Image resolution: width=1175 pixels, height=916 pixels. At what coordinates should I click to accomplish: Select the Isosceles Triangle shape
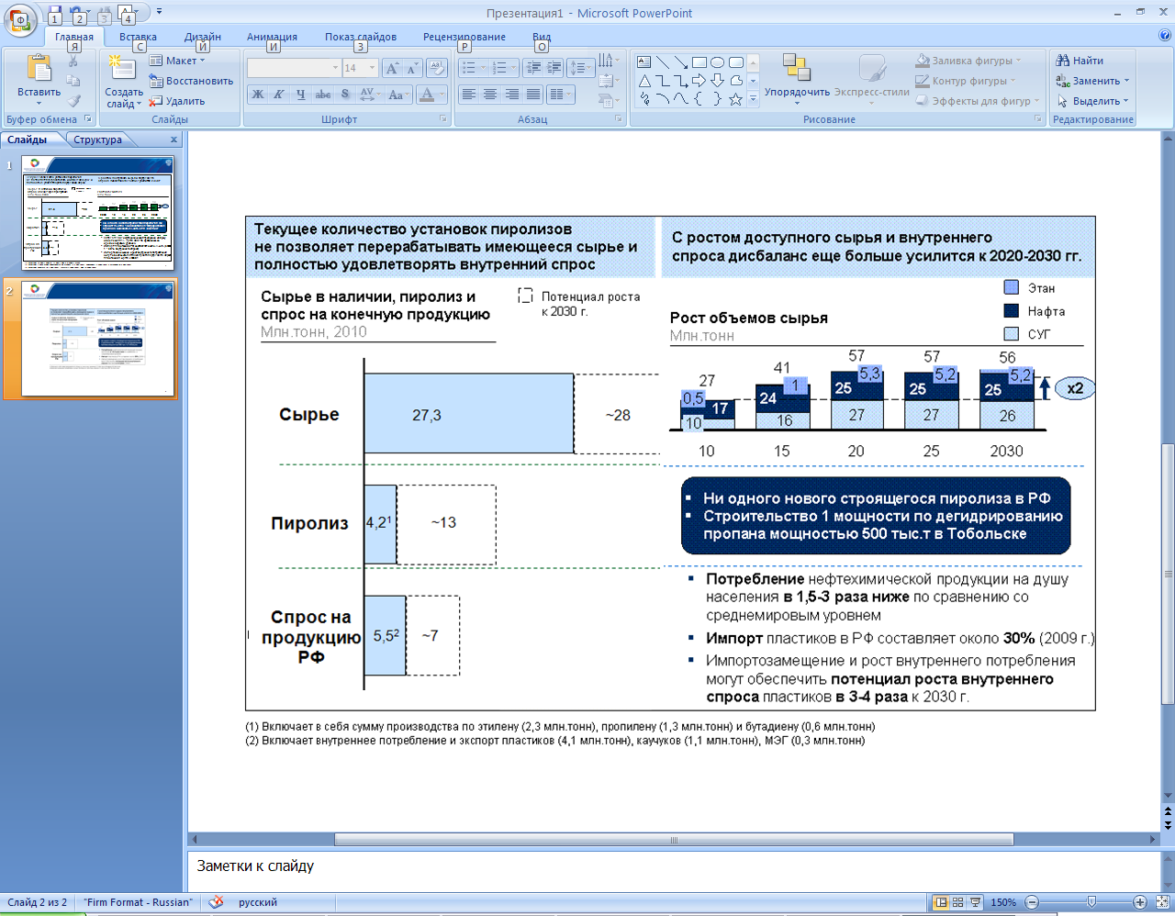pos(644,81)
